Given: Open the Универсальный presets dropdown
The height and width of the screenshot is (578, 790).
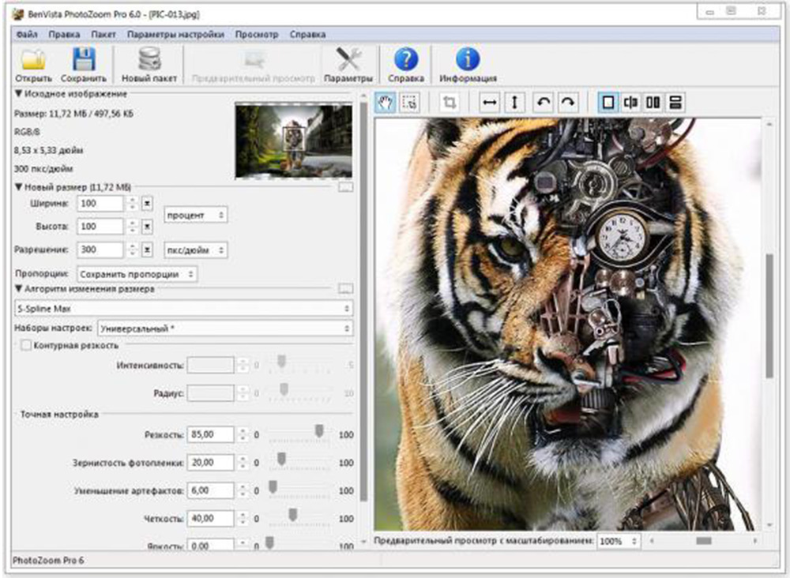Looking at the screenshot, I should tap(225, 328).
